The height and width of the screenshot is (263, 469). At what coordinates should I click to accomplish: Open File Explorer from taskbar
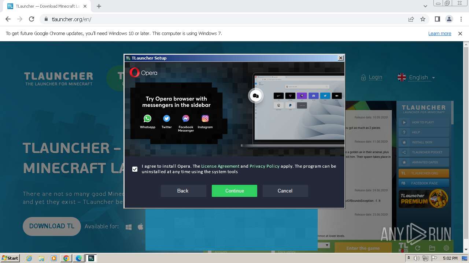pos(41,258)
